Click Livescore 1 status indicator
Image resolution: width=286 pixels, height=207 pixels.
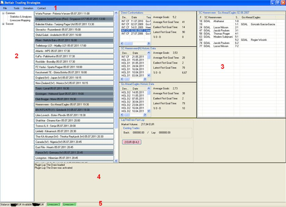[69, 205]
